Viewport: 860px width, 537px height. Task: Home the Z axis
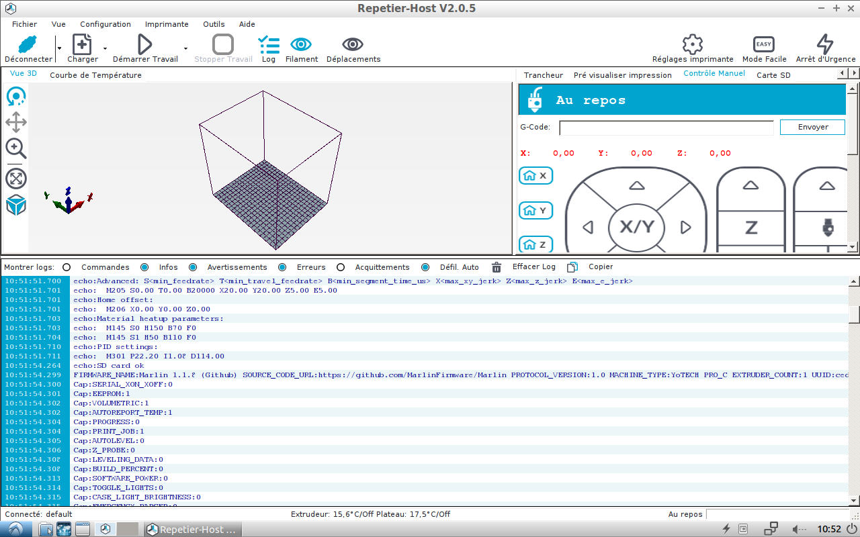point(535,245)
